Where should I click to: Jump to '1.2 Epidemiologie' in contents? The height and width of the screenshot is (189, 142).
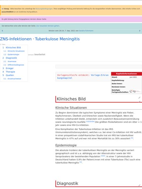pyautogui.click(x=11, y=54)
